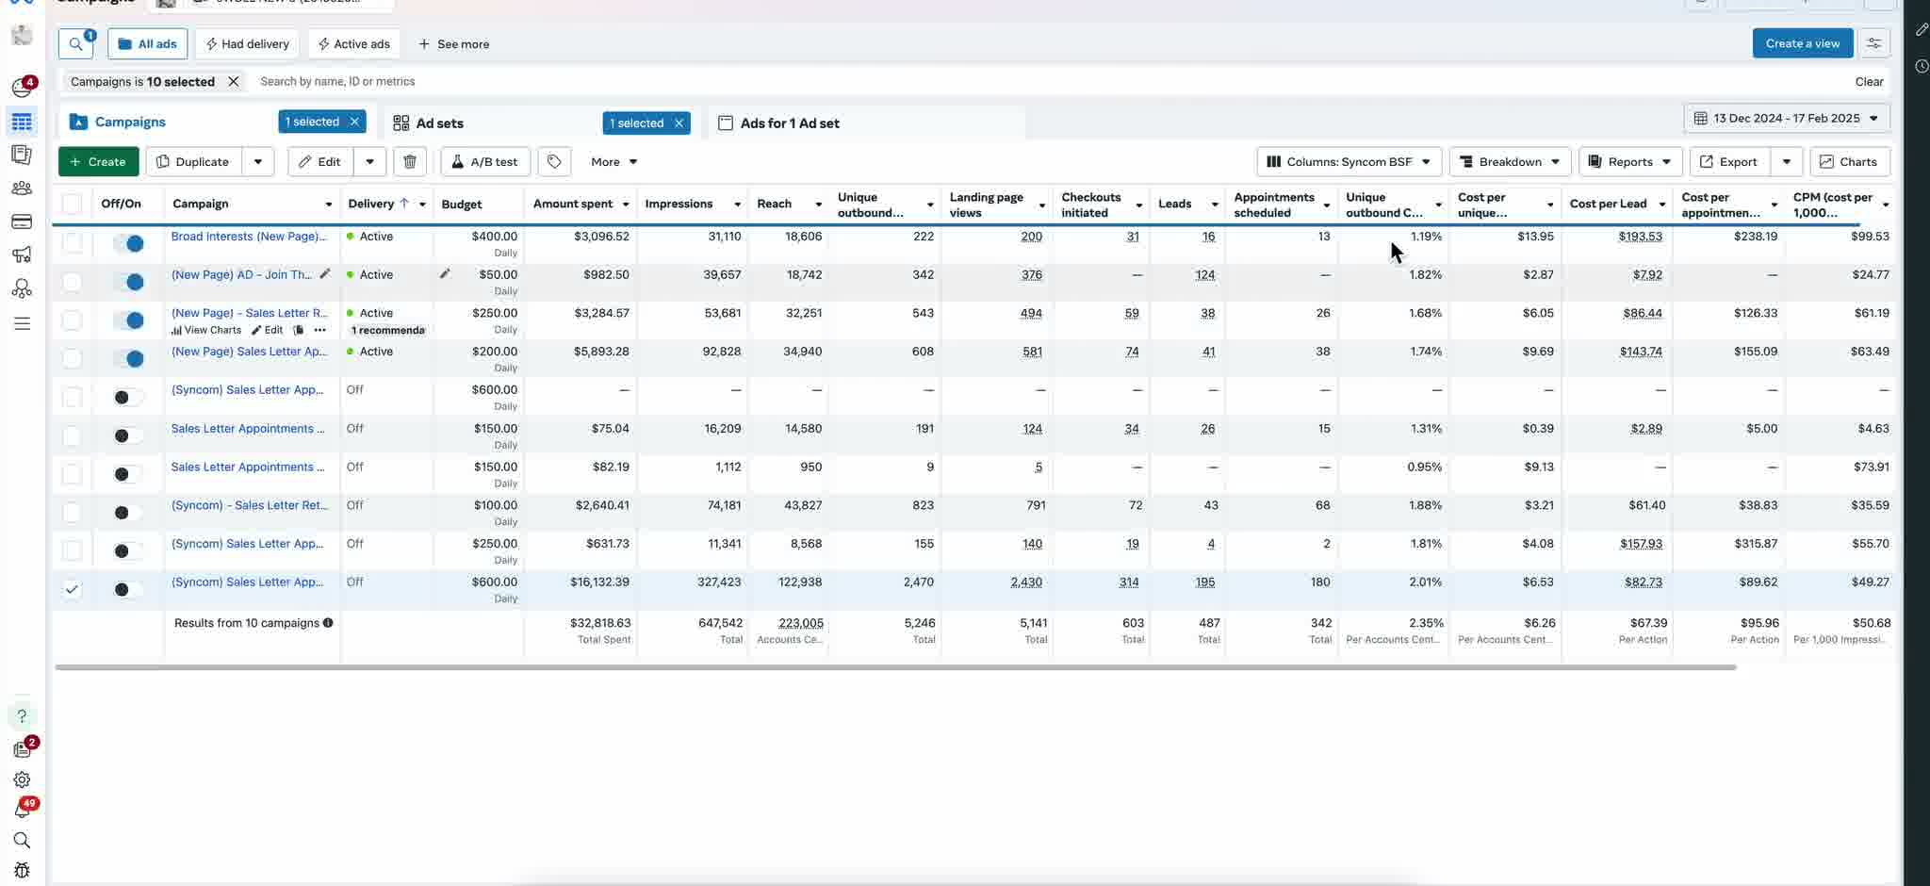Expand the More menu

click(614, 162)
